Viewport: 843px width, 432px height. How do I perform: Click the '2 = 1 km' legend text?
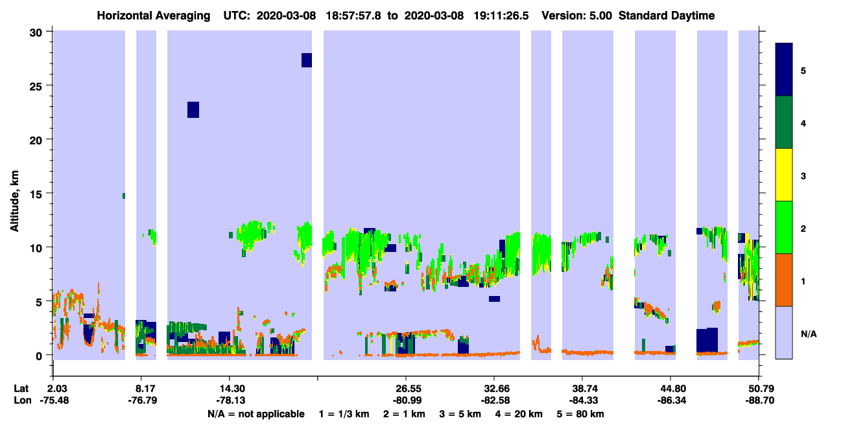pyautogui.click(x=404, y=414)
